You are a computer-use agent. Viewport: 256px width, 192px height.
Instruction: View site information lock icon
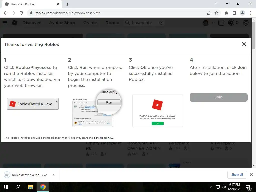click(x=31, y=13)
